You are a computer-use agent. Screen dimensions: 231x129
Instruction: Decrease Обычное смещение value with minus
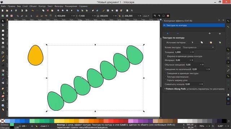(x=201, y=64)
